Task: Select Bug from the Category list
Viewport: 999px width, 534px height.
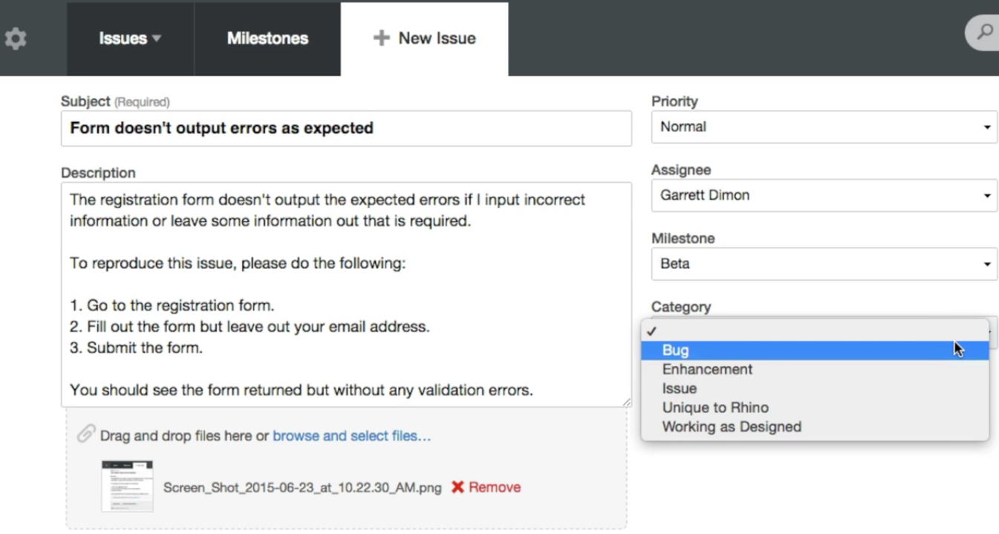Action: click(676, 351)
